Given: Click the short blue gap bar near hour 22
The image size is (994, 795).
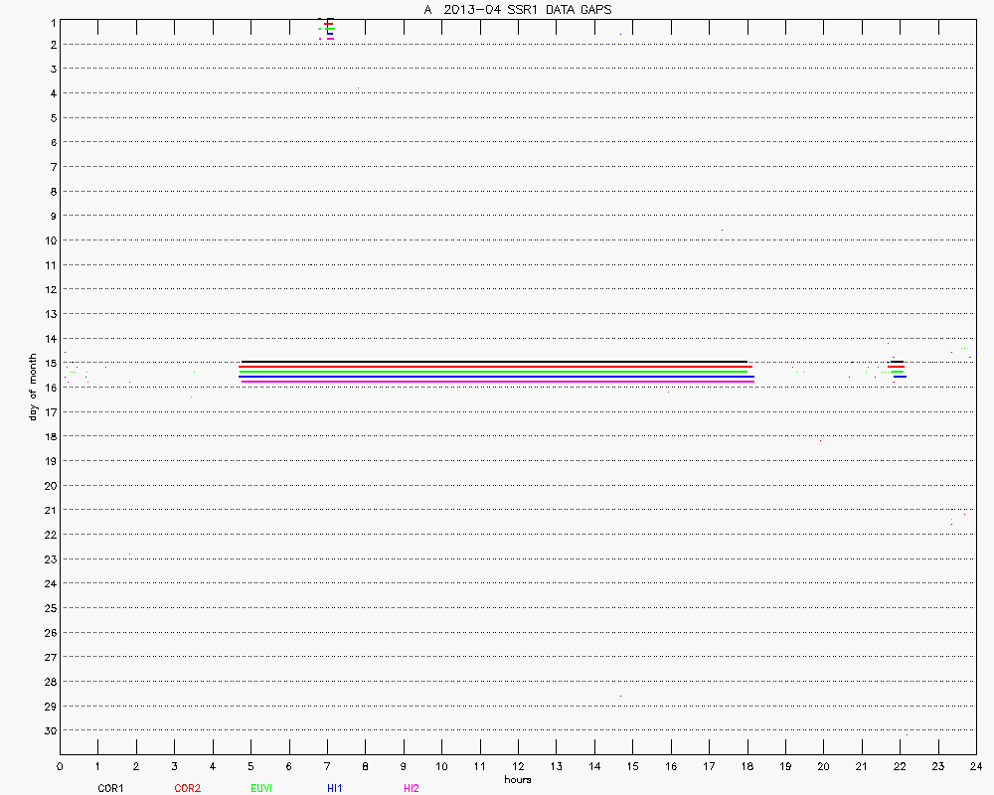Looking at the screenshot, I should 900,377.
